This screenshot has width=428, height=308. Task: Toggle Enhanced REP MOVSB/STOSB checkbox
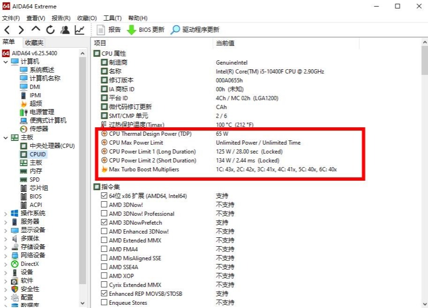[104, 293]
